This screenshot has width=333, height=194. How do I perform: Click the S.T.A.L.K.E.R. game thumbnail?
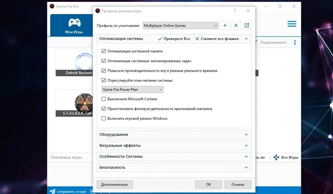pyautogui.click(x=74, y=103)
